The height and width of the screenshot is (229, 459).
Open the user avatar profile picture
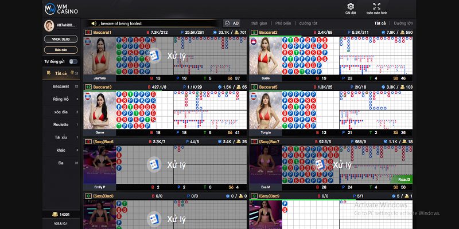coord(49,25)
